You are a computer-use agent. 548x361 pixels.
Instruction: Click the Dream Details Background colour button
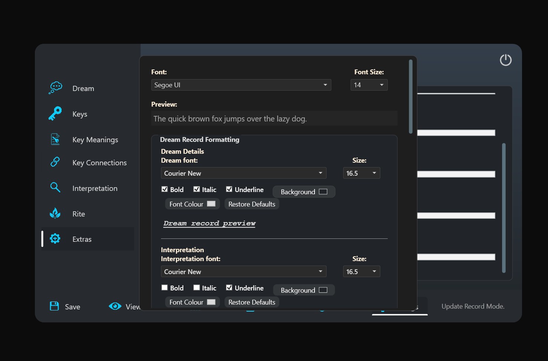[304, 192]
